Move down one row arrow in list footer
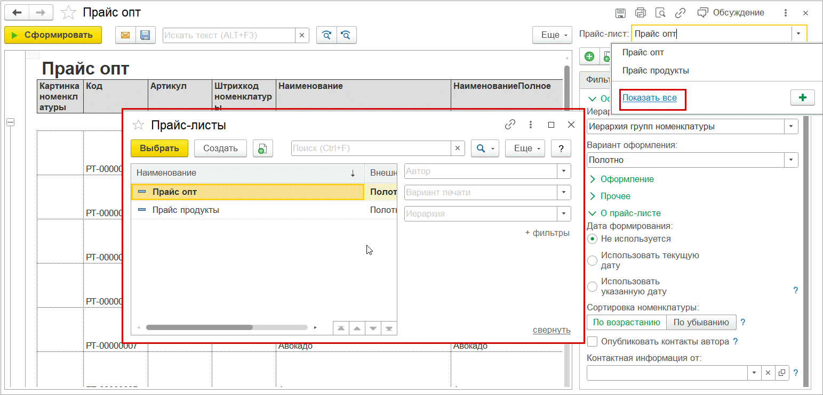The width and height of the screenshot is (823, 395). click(373, 328)
